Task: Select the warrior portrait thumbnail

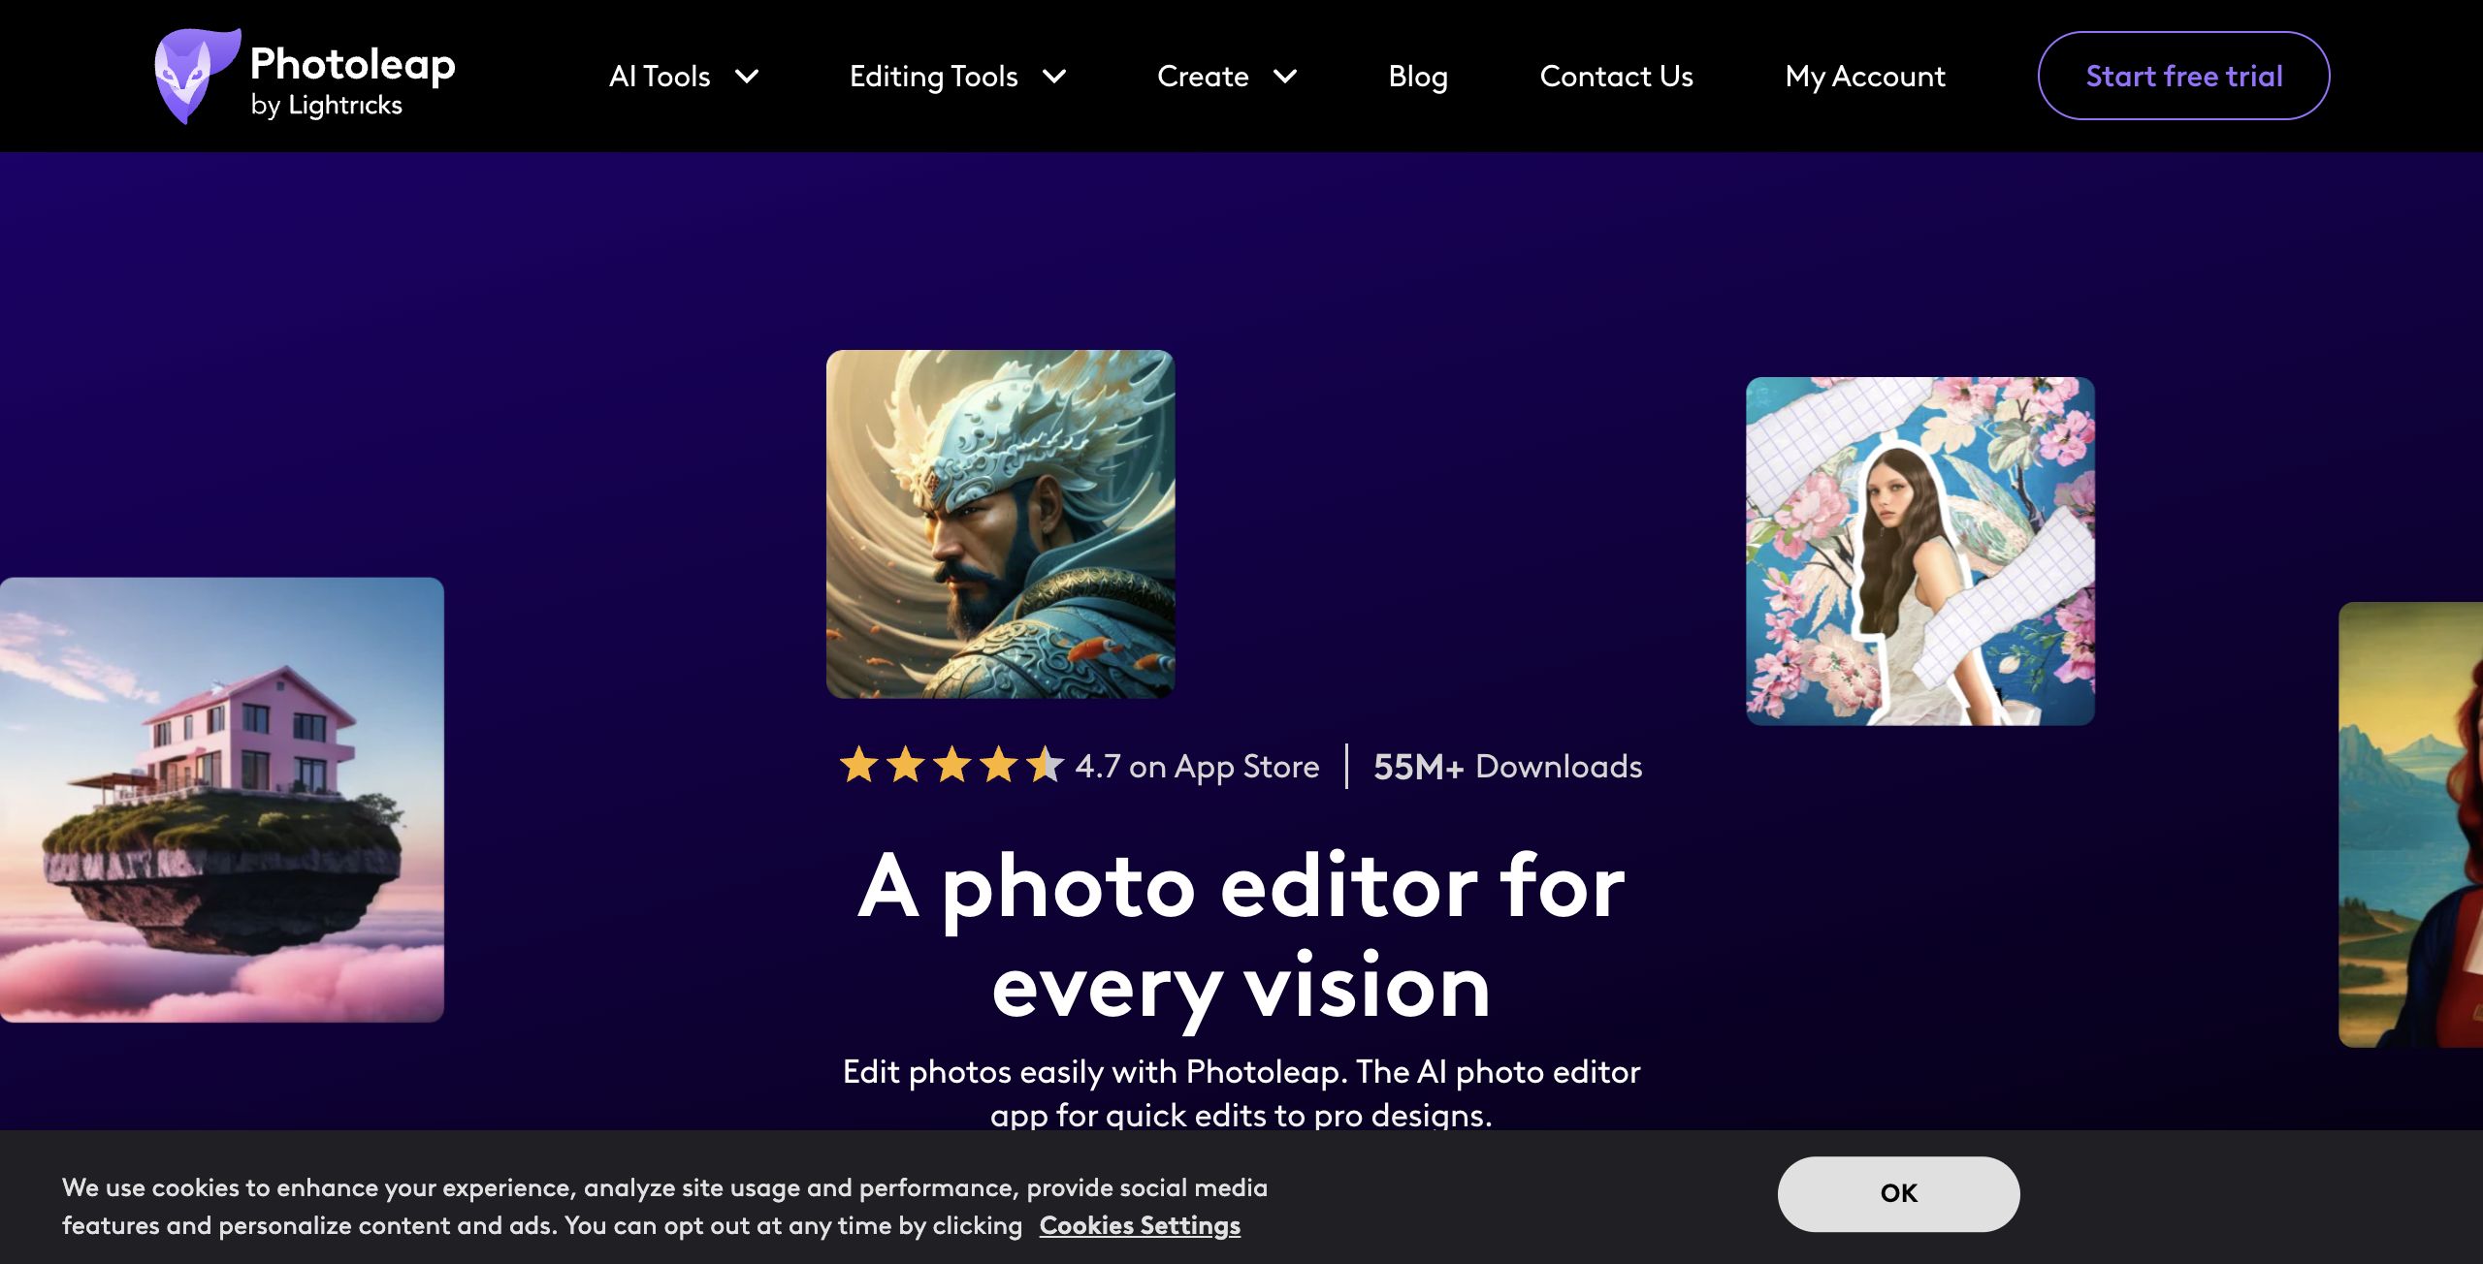Action: [x=1000, y=523]
